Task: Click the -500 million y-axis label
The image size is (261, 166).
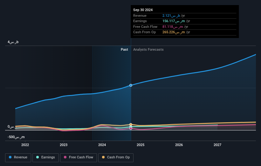Action: coord(16,137)
